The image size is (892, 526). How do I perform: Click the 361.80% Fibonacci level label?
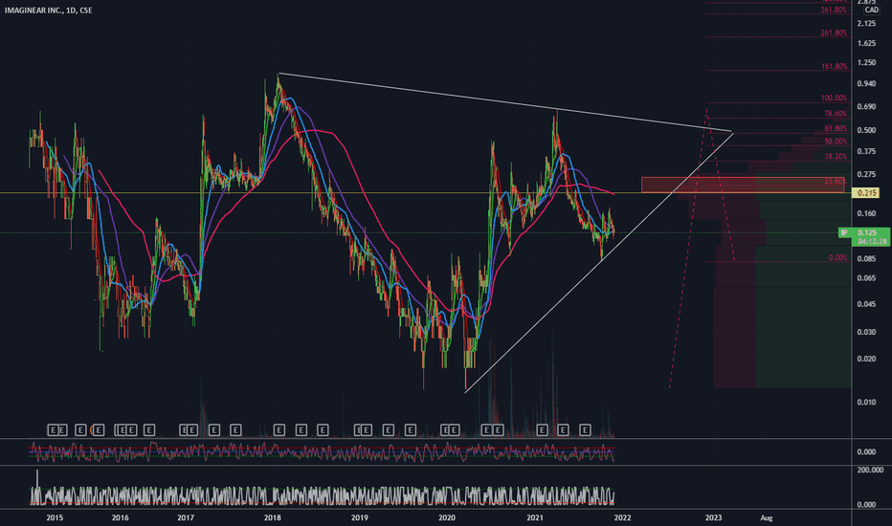pos(834,11)
